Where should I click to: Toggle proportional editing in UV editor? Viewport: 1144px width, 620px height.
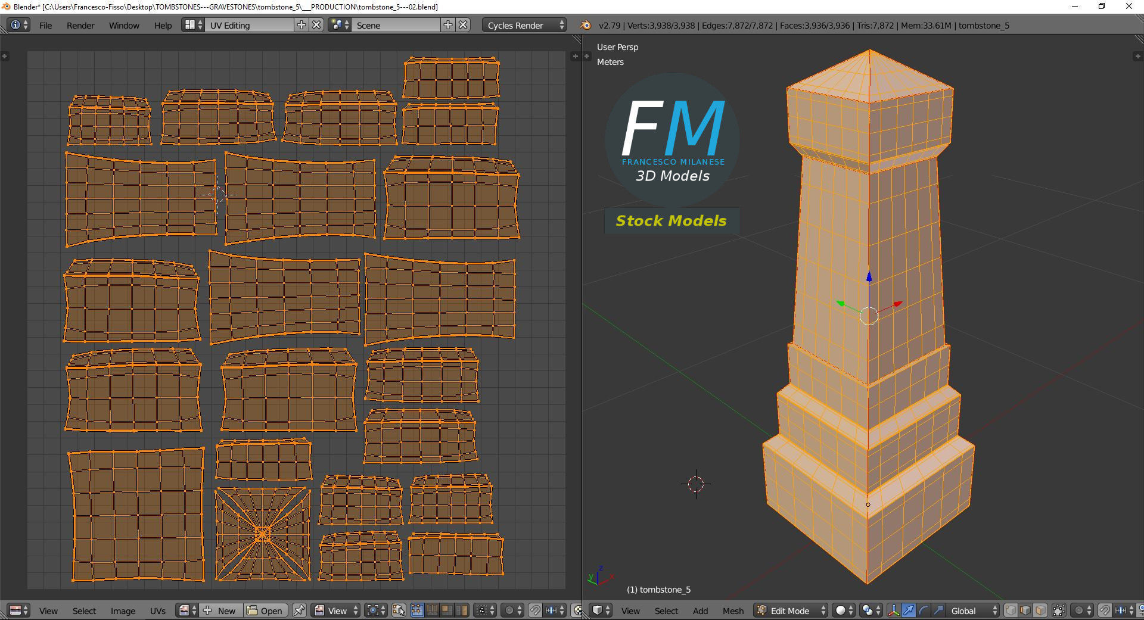pyautogui.click(x=512, y=610)
